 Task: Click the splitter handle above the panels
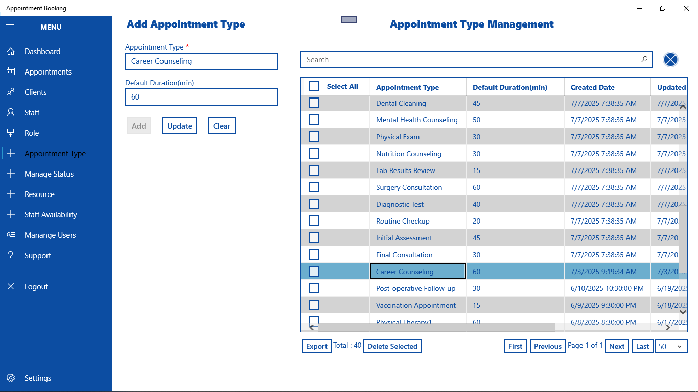[349, 19]
